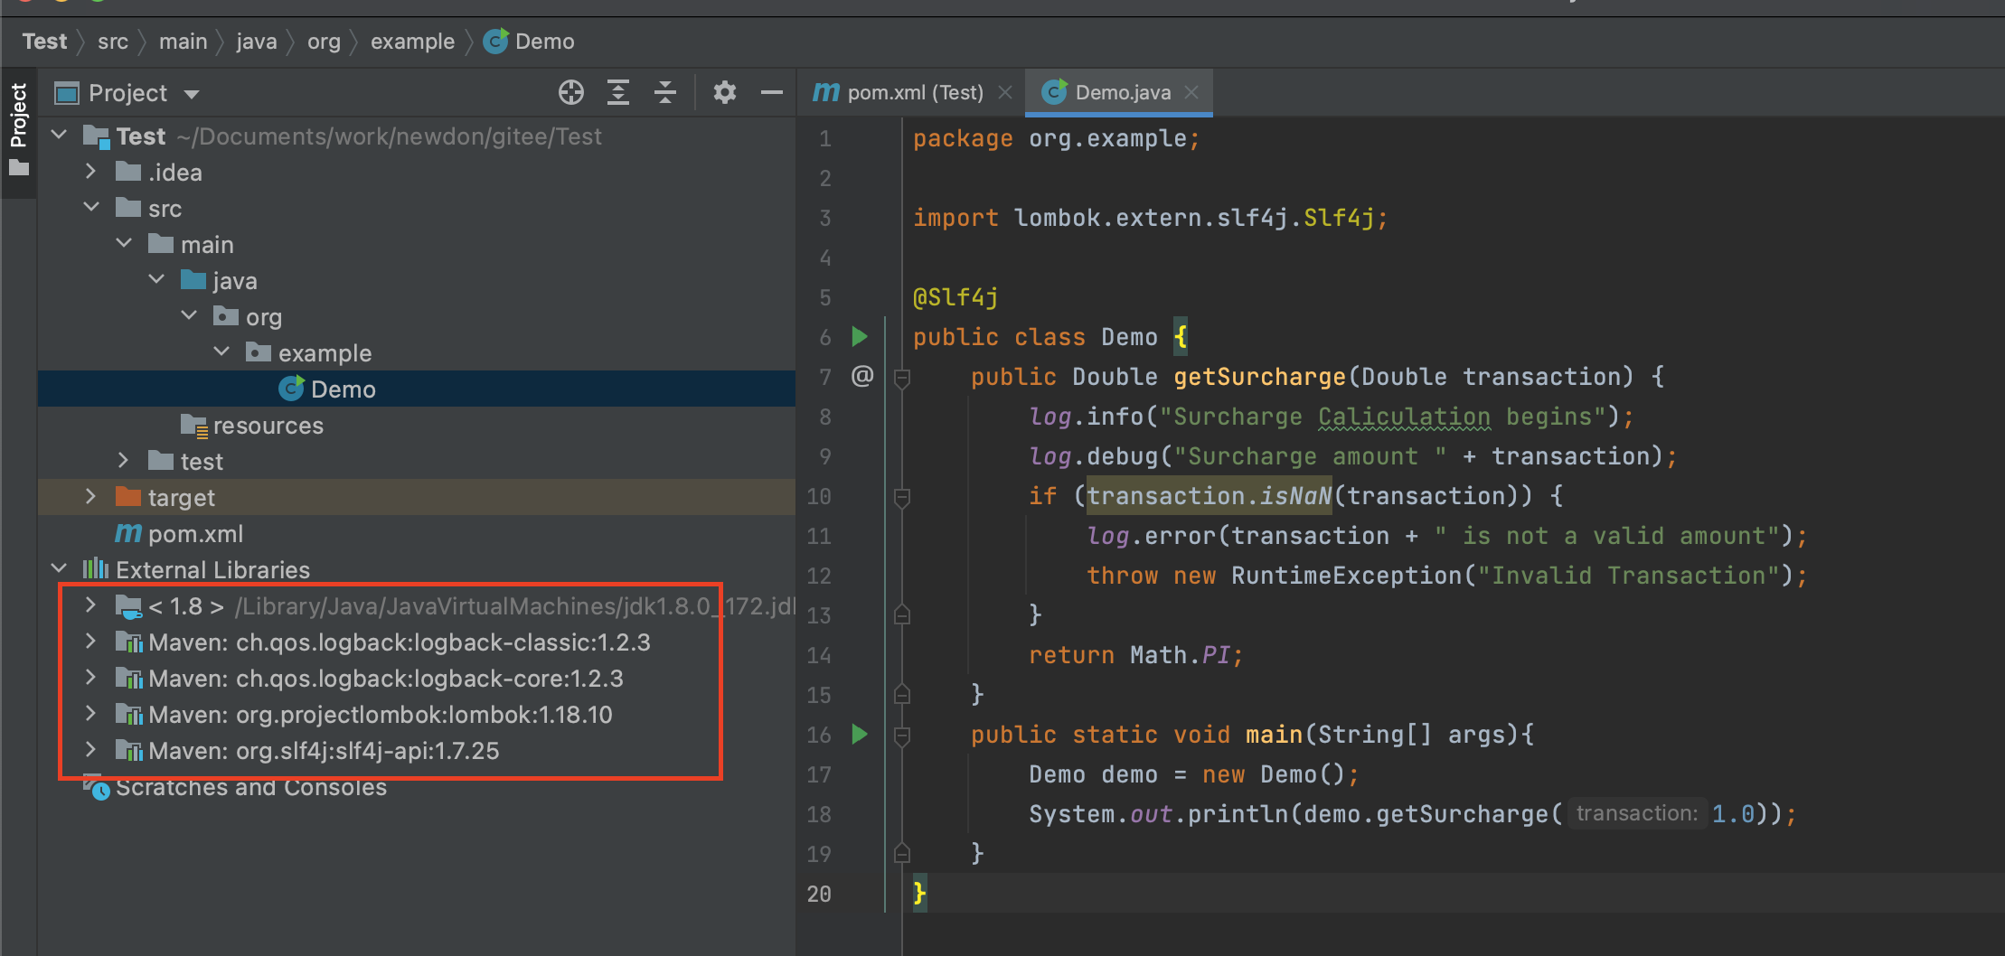Click the main breadcrumb
This screenshot has width=2005, height=956.
click(184, 42)
